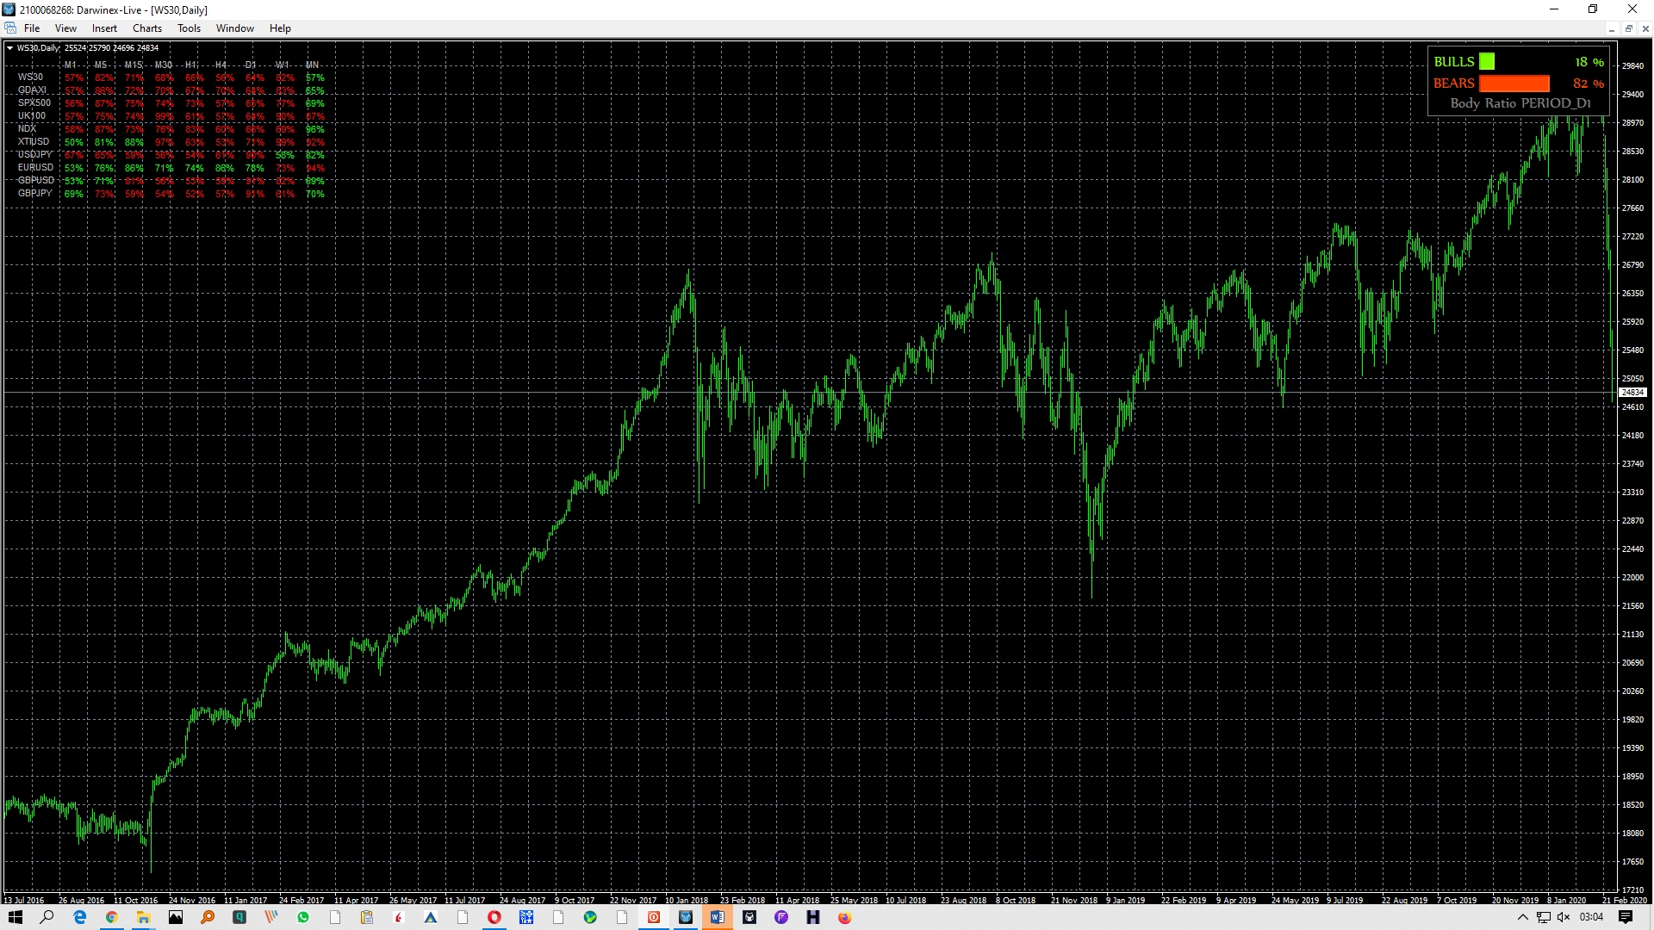The width and height of the screenshot is (1654, 930).
Task: Launch Opera browser from the taskbar
Action: [494, 917]
